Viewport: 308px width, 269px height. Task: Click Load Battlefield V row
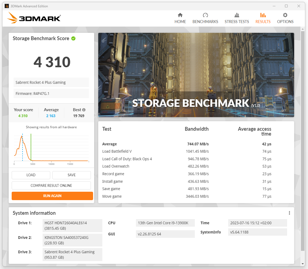[x=187, y=151]
